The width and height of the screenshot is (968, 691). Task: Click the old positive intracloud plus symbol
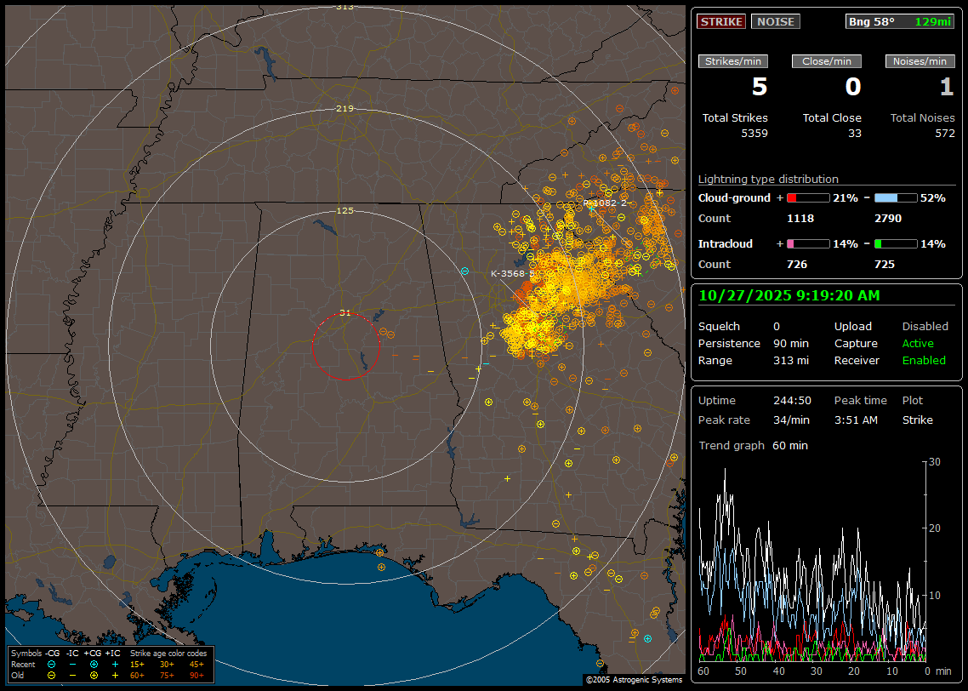click(x=114, y=675)
